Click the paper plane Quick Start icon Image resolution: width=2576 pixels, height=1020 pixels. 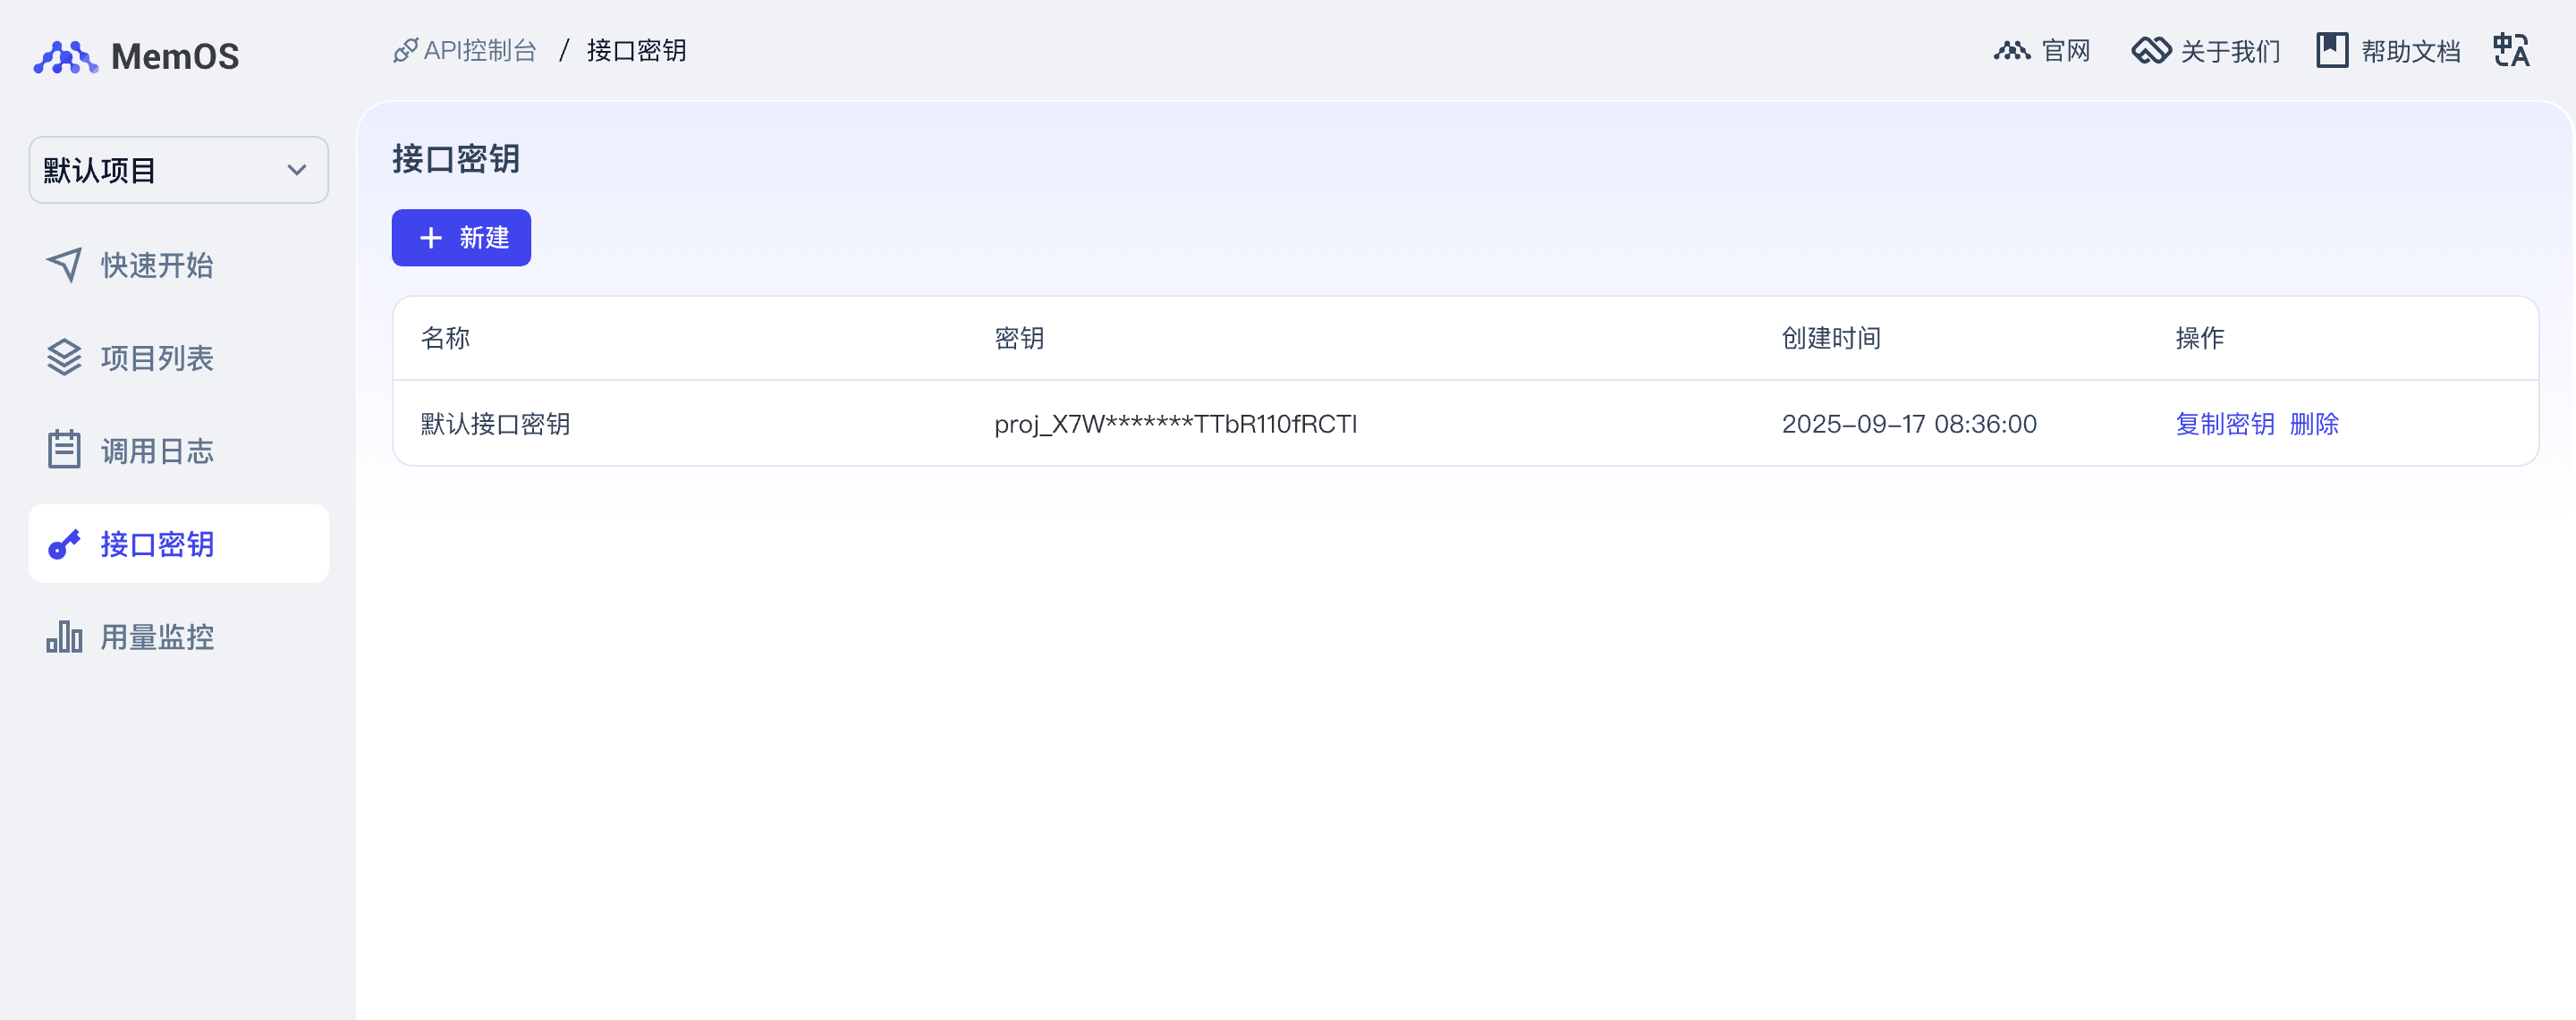[64, 265]
